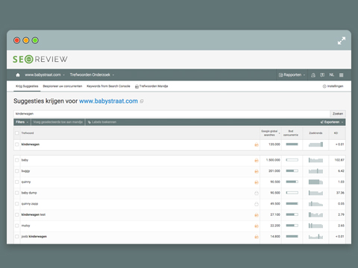The image size is (358, 268).
Task: Expand the Trefwoorden Onderzoek menu
Action: tap(92, 74)
